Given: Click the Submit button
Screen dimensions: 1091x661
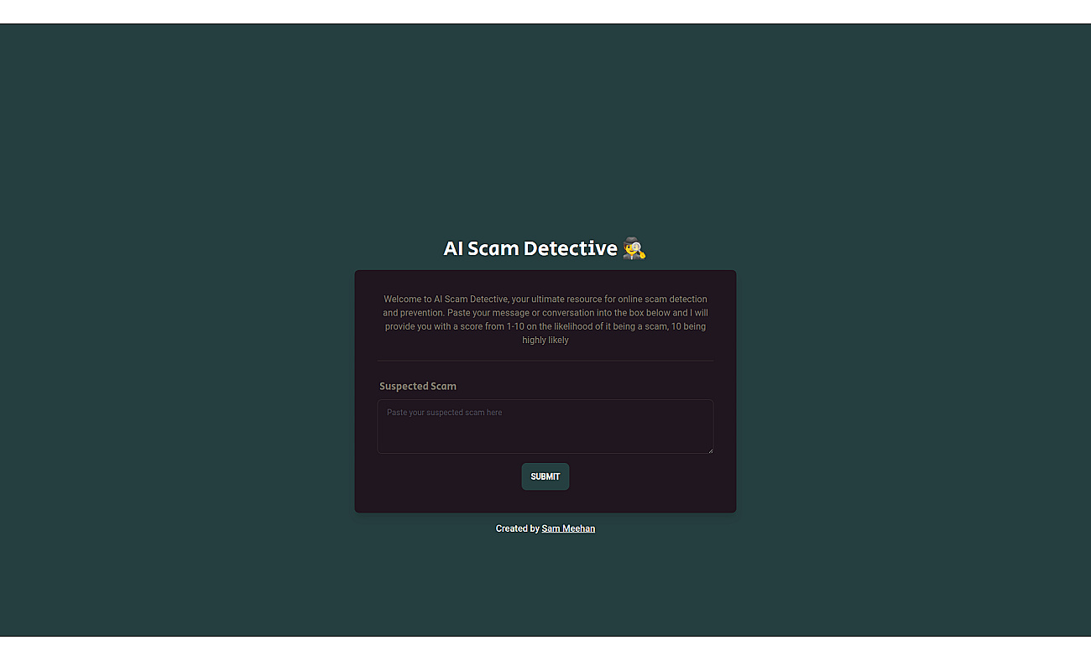Looking at the screenshot, I should [x=545, y=476].
